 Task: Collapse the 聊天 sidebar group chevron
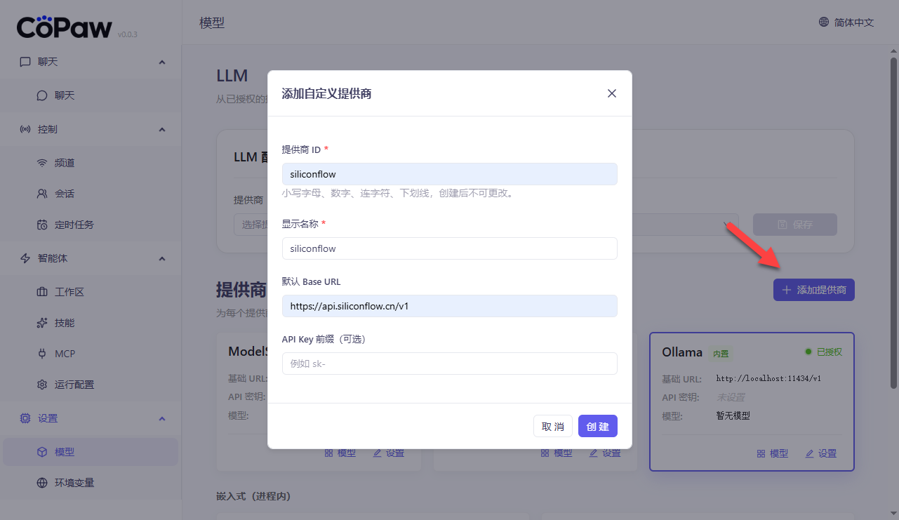pyautogui.click(x=162, y=62)
